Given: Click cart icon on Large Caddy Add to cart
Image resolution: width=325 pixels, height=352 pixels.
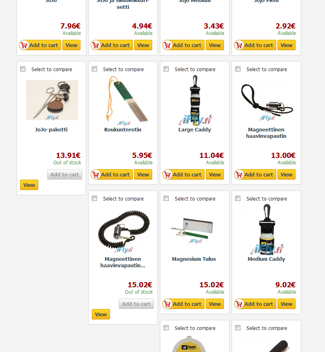Looking at the screenshot, I should pyautogui.click(x=167, y=174).
